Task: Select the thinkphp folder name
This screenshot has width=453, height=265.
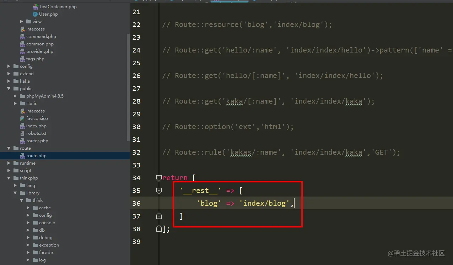Action: coord(29,178)
